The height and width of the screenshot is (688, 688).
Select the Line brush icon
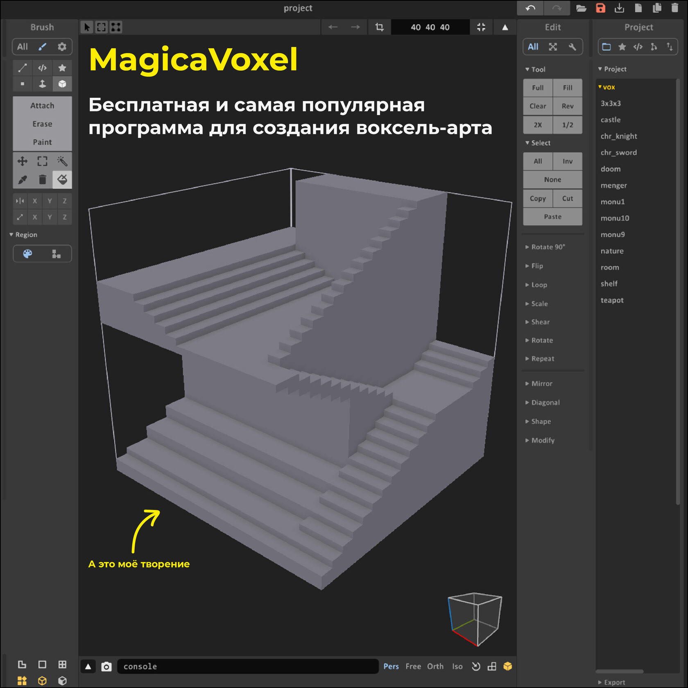coord(23,68)
